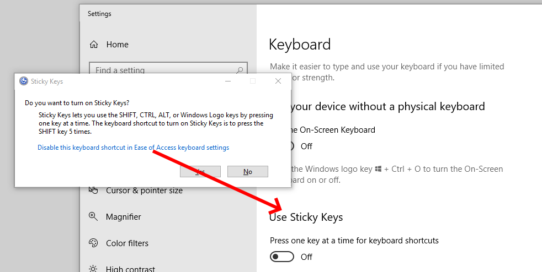Open the High contrast settings label
This screenshot has height=272, width=542.
pos(130,269)
